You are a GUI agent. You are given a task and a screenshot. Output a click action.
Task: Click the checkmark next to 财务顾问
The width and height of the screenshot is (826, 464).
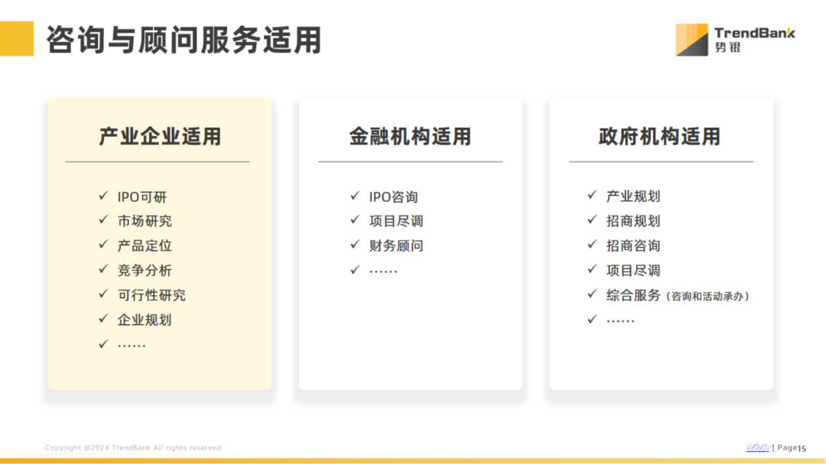(x=355, y=245)
